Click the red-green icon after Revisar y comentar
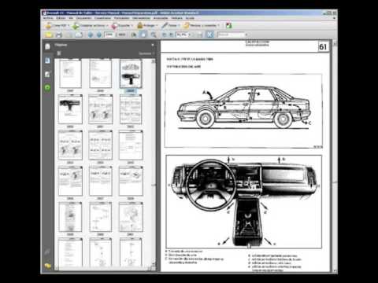This screenshot has height=283, width=378. point(228,26)
